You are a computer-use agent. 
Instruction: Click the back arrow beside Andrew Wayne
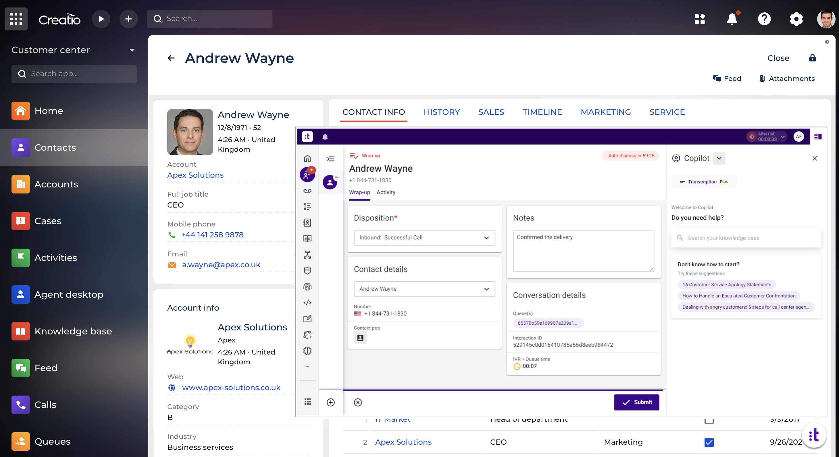(171, 58)
